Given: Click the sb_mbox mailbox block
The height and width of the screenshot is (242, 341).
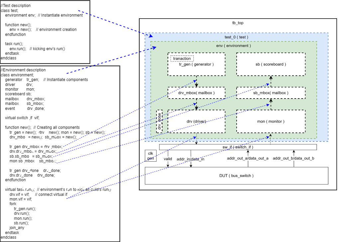Looking at the screenshot, I should click(x=271, y=93).
